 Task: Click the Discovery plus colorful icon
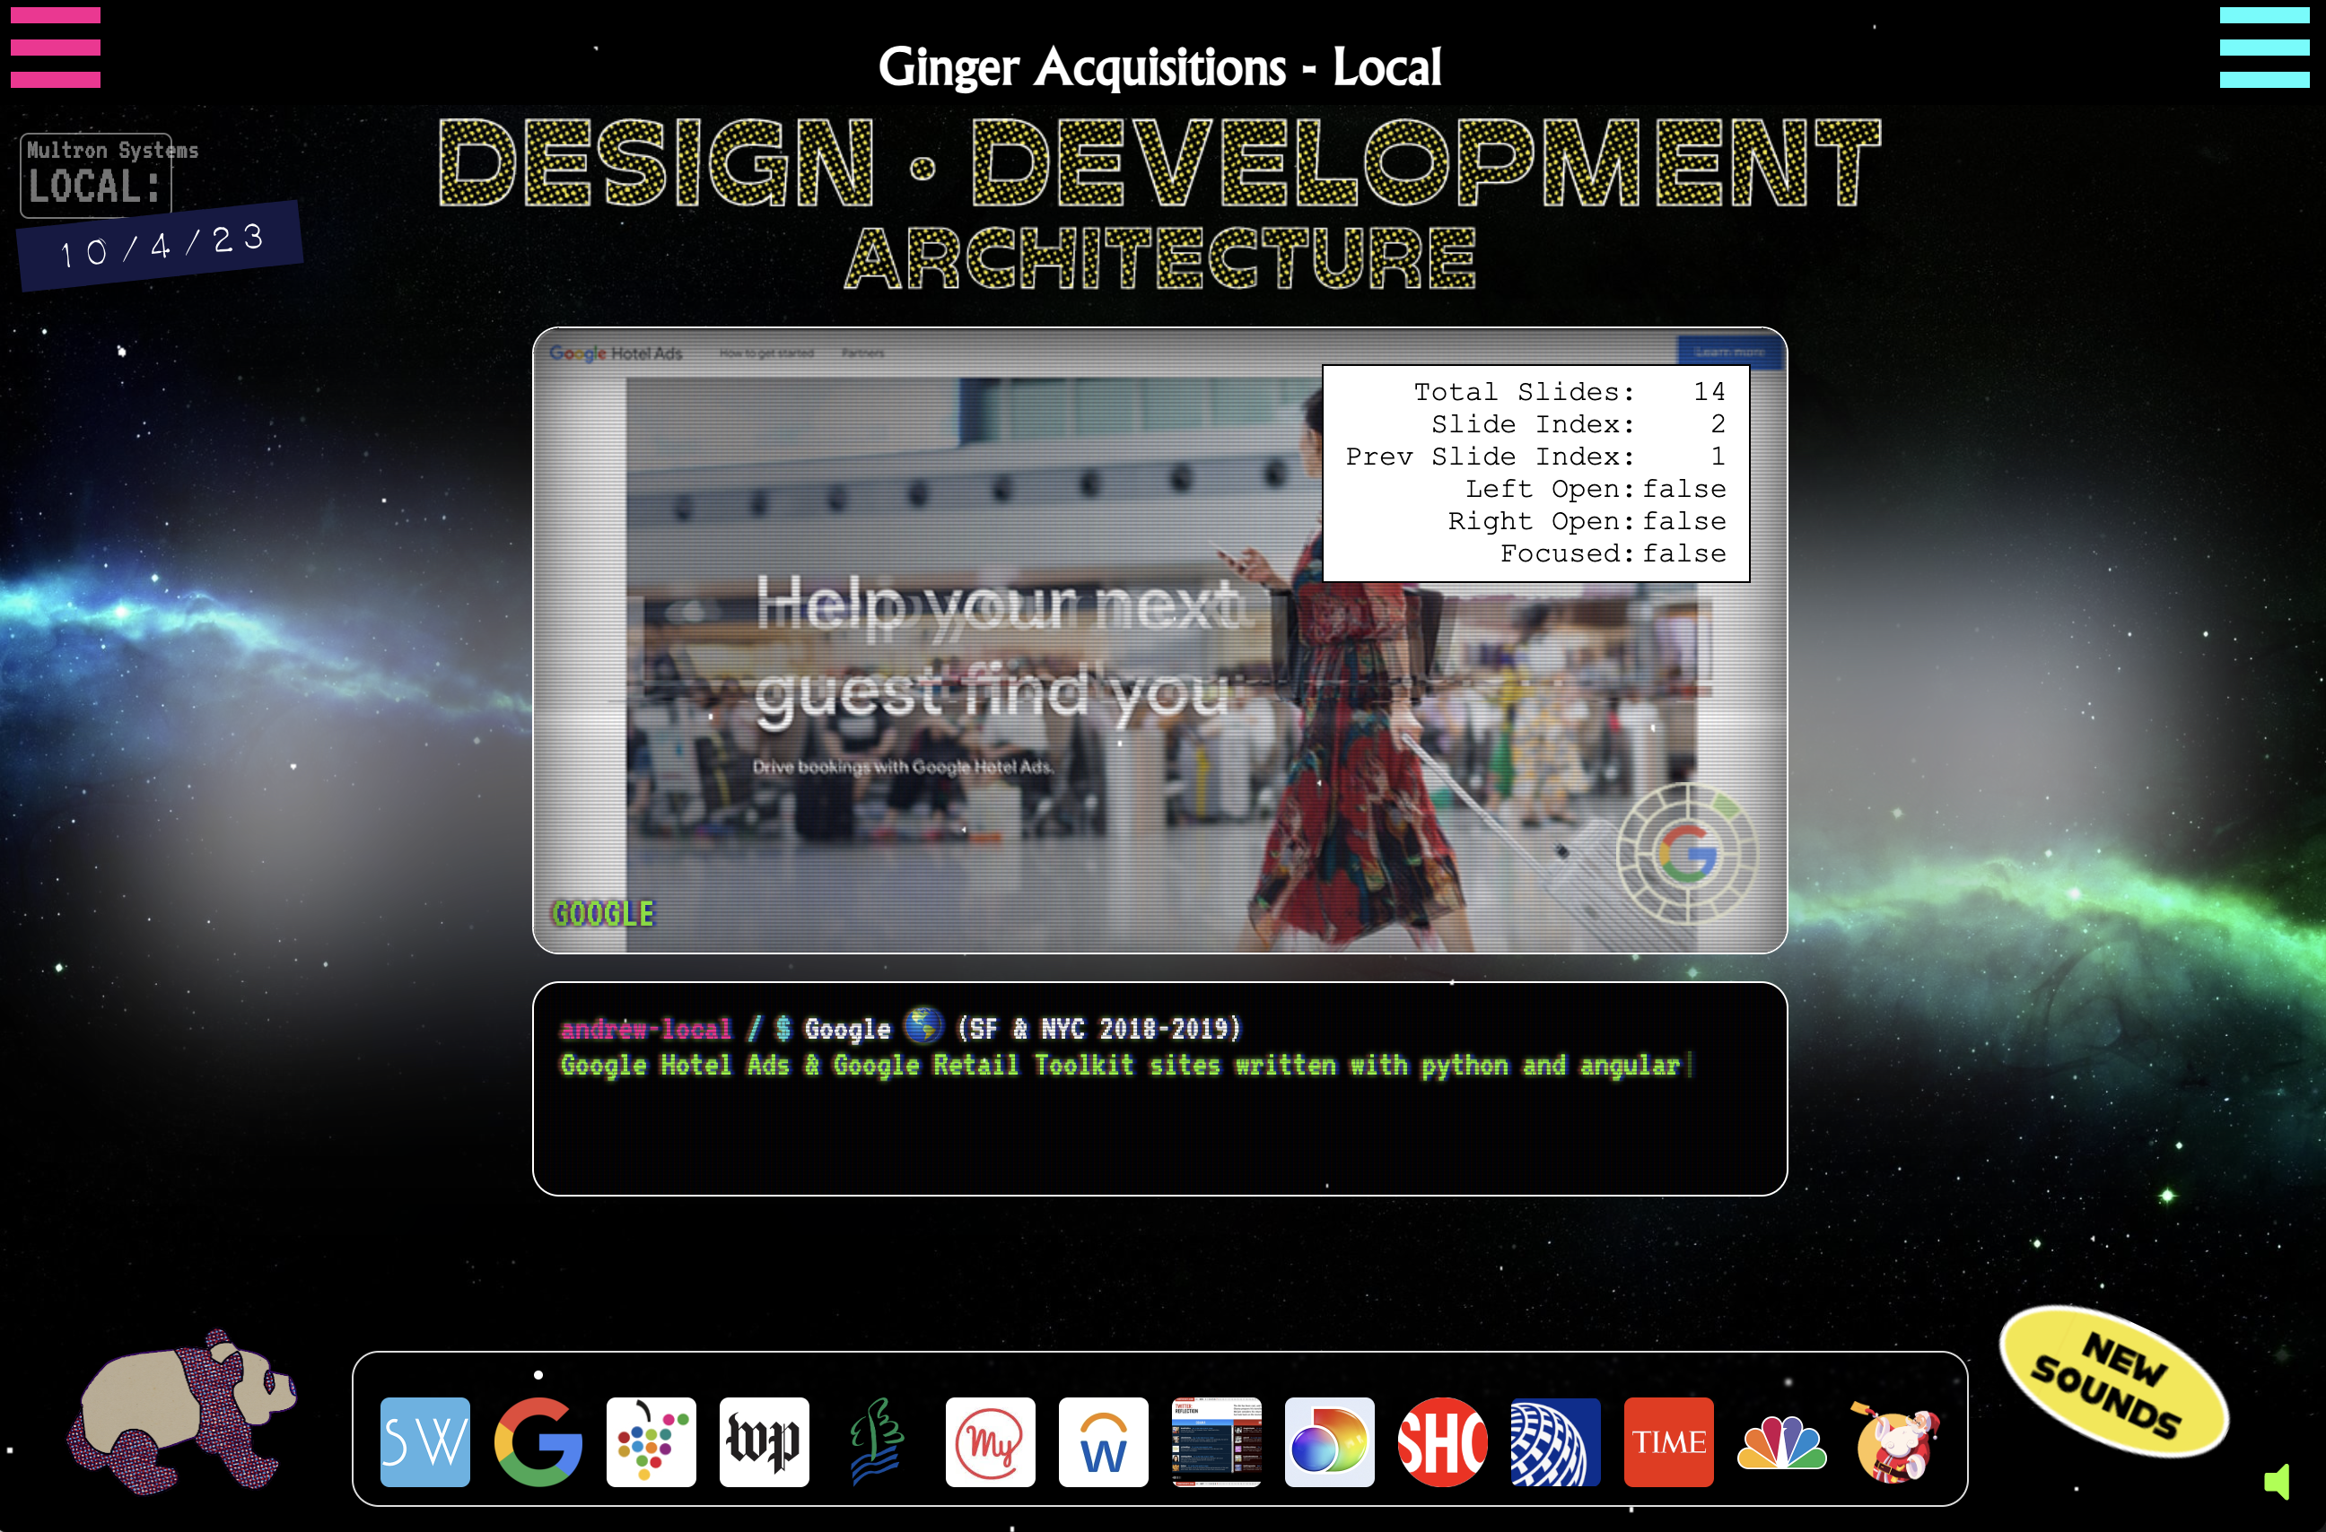pyautogui.click(x=1329, y=1441)
